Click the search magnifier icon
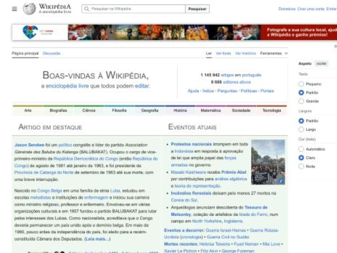Screen dimensions: 337x253 tap(86, 9)
